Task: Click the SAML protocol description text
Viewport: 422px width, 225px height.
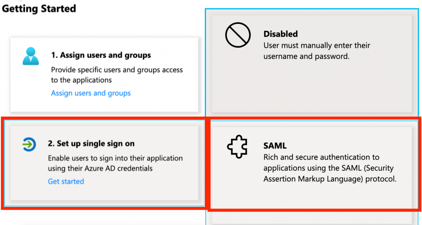Action: [330, 168]
